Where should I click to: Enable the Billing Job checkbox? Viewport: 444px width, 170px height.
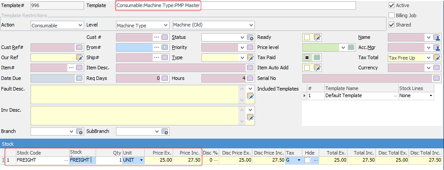pos(391,15)
